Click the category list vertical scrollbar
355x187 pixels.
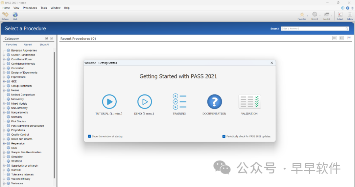pos(54,115)
